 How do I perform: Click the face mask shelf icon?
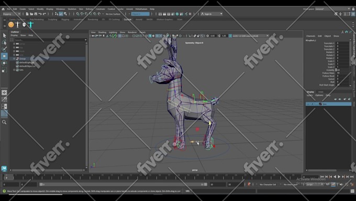(24, 25)
